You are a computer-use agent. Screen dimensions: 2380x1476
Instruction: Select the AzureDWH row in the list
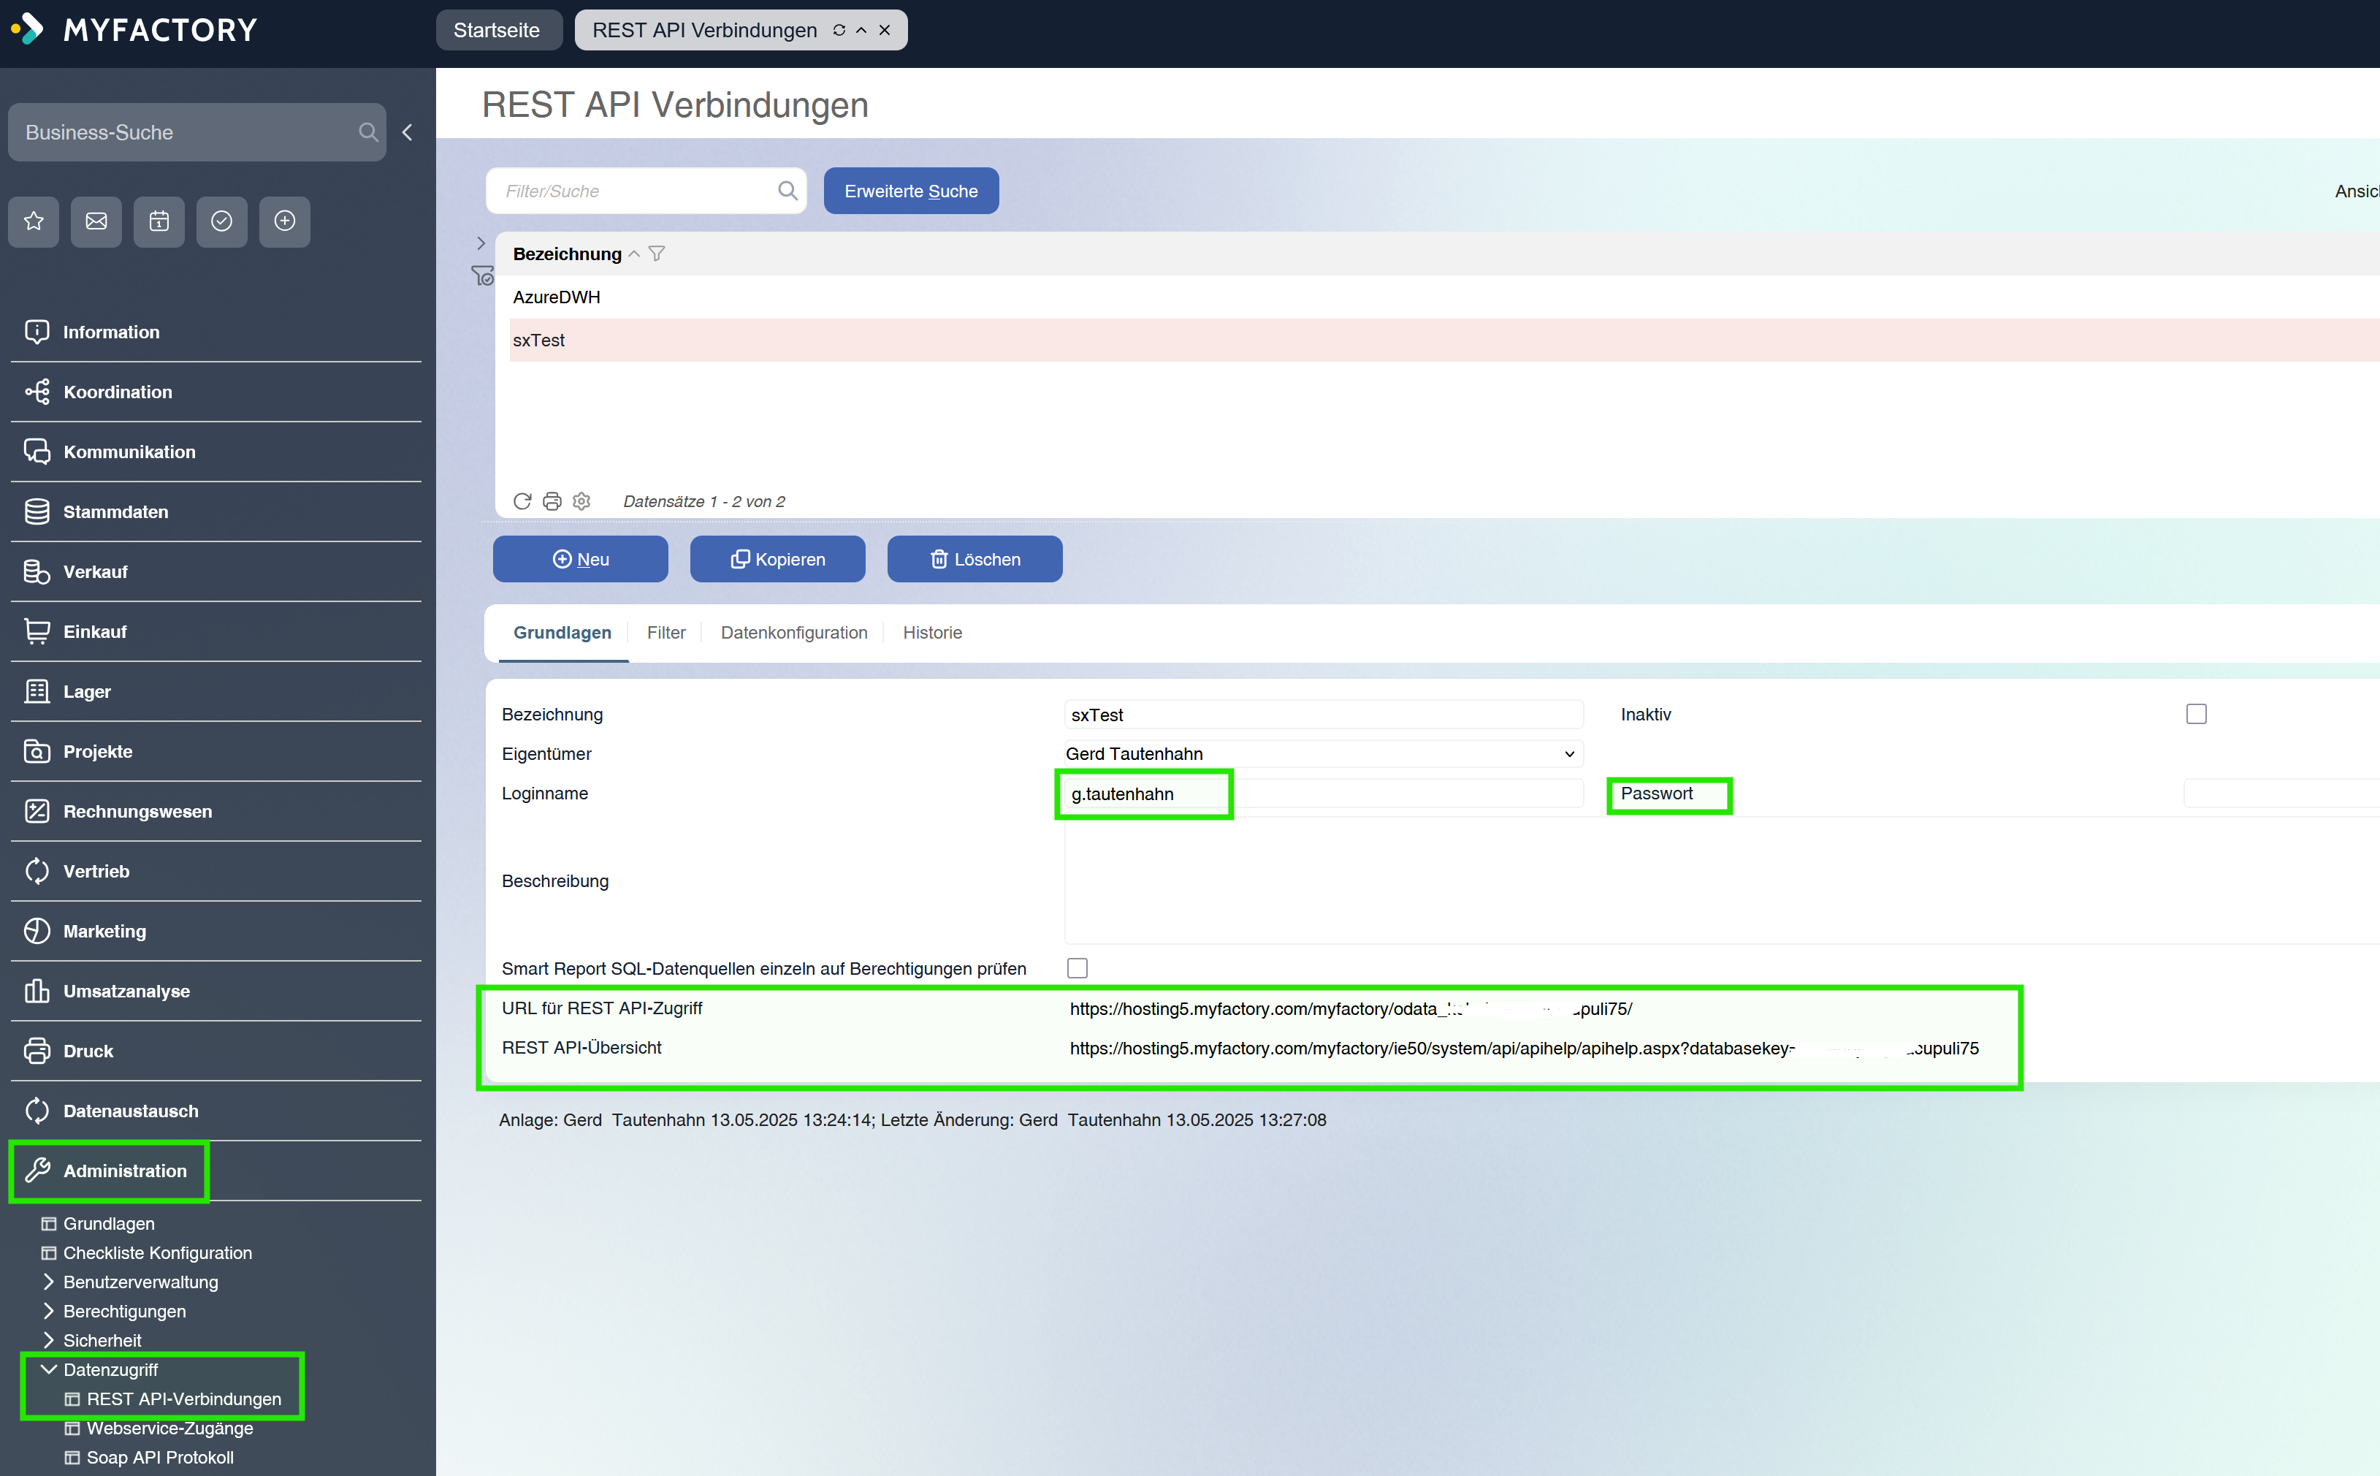pos(557,297)
